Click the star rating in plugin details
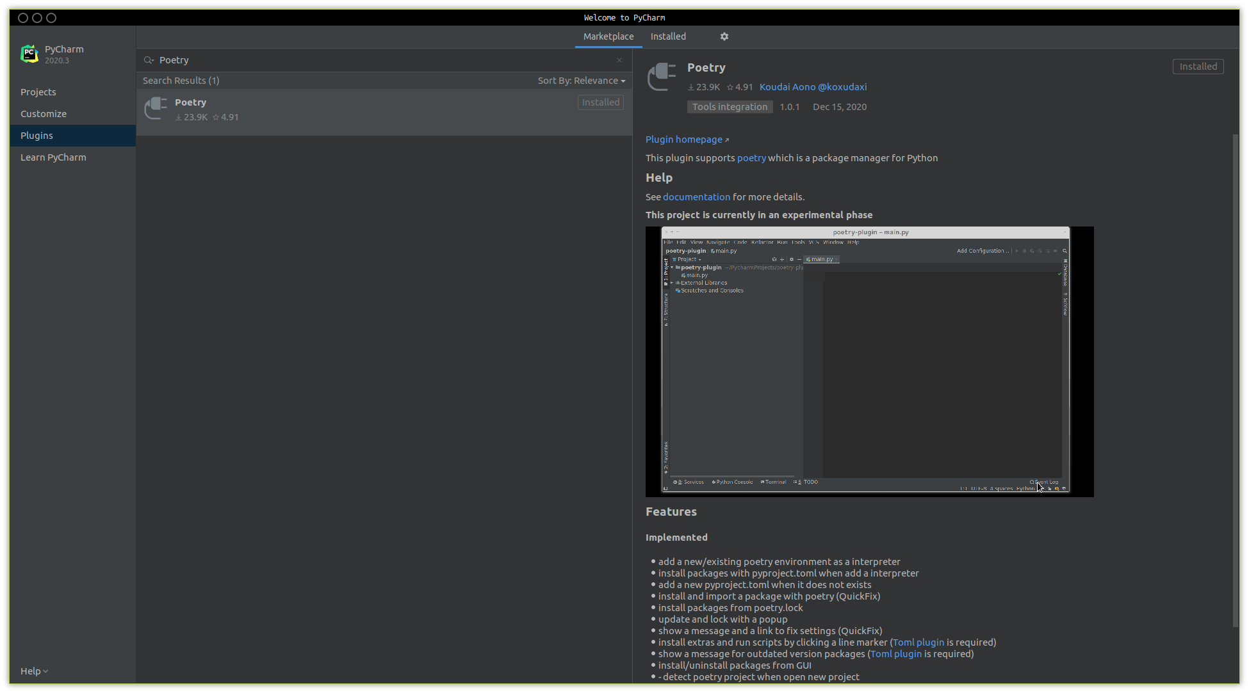Viewport: 1249px width, 693px height. [x=740, y=87]
